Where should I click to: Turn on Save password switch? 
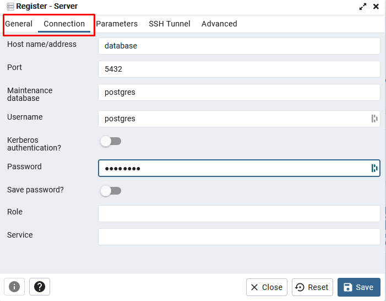[x=111, y=191]
